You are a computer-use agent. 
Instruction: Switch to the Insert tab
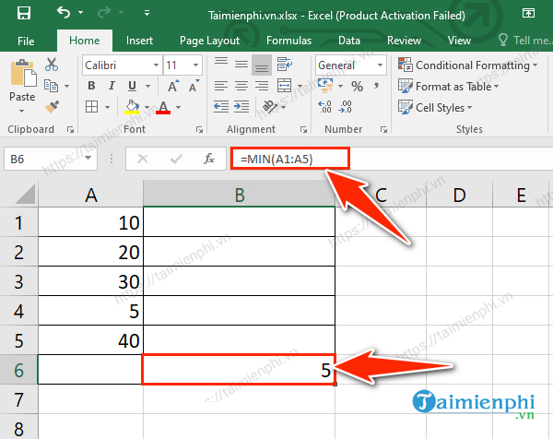tap(139, 41)
